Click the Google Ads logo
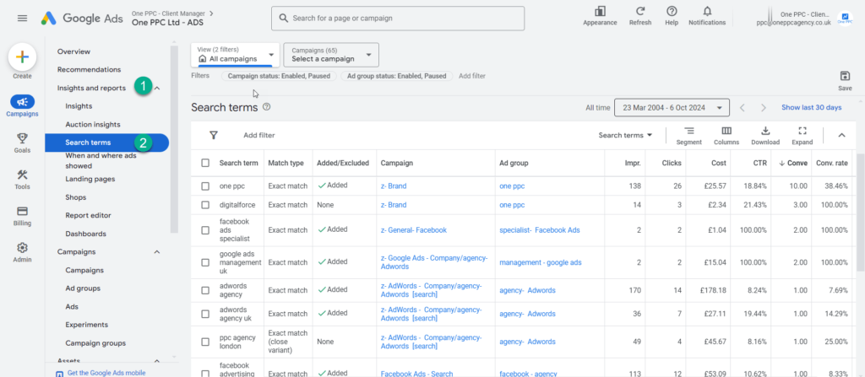Viewport: 865px width, 377px height. tap(82, 18)
